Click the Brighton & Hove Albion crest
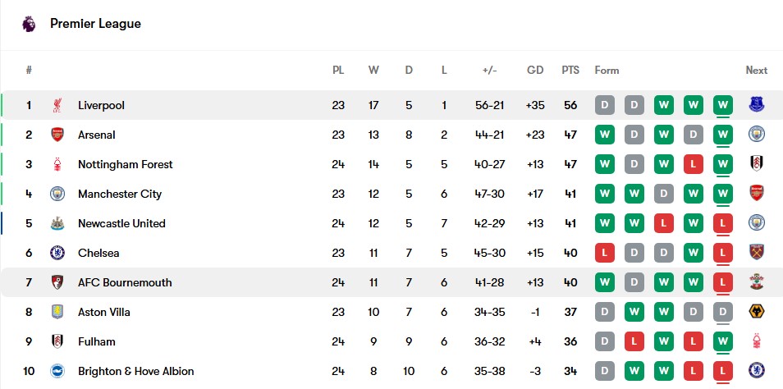This screenshot has width=783, height=389. 57,371
